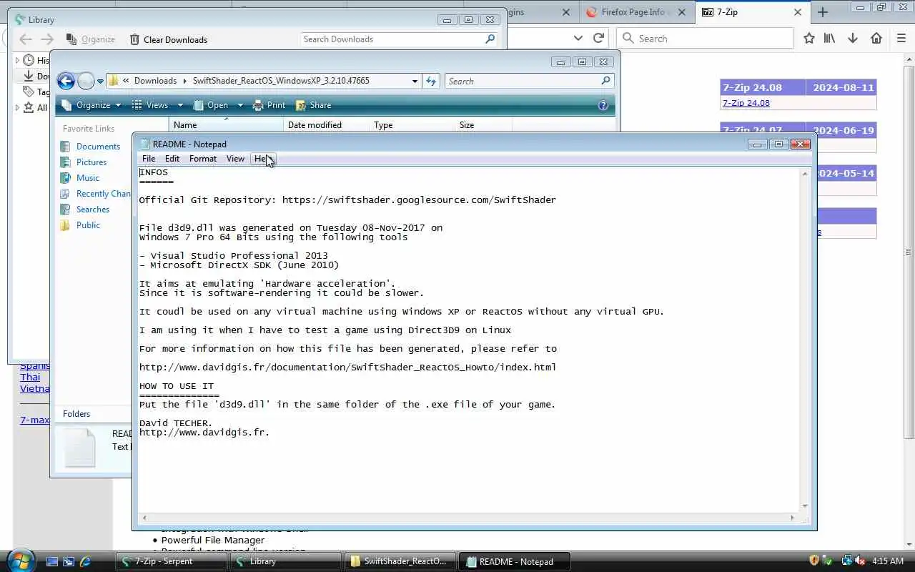
Task: Click the Views button in Explorer toolbar
Action: click(x=151, y=105)
